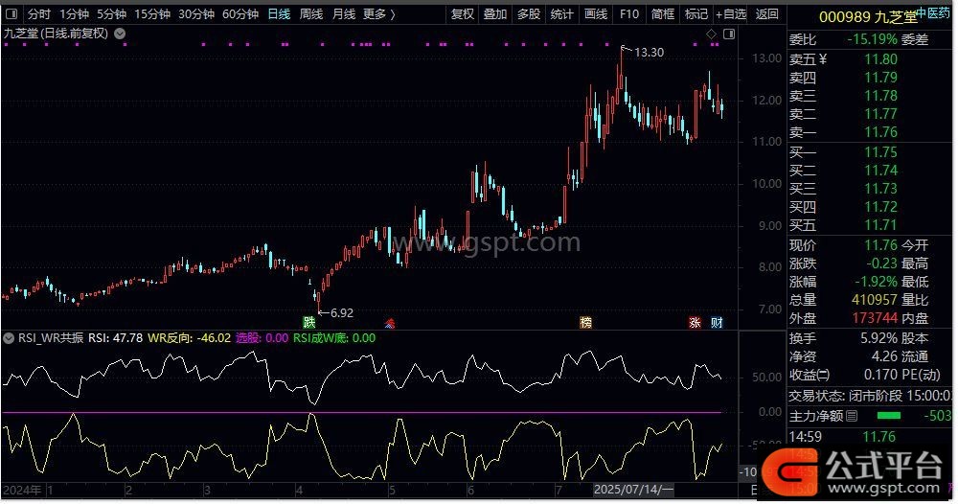958x504 pixels.
Task: Open F10 company information
Action: point(629,13)
